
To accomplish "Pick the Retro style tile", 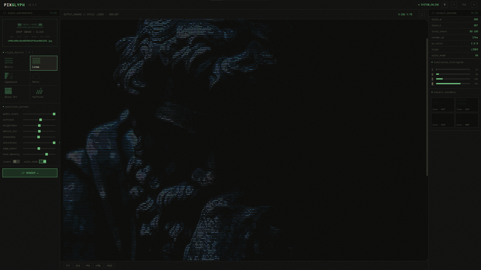I will (44, 78).
